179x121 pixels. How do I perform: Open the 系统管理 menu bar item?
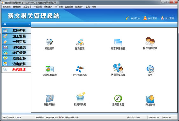pos(7,7)
